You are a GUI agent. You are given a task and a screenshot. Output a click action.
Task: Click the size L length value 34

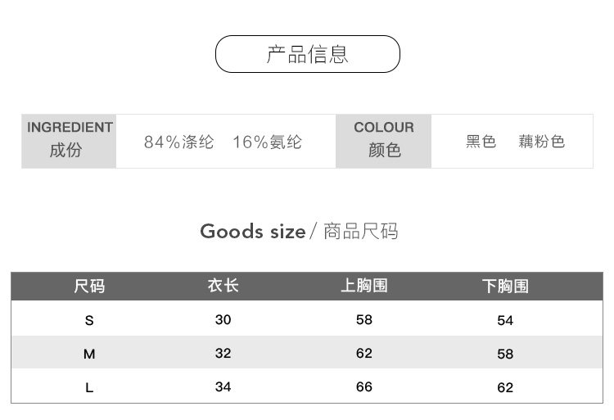[x=223, y=386]
